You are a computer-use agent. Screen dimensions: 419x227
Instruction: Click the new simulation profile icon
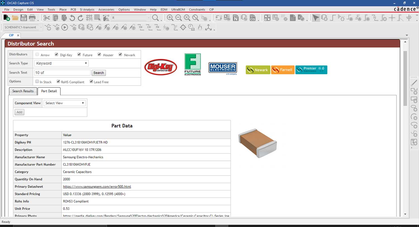coord(48,27)
